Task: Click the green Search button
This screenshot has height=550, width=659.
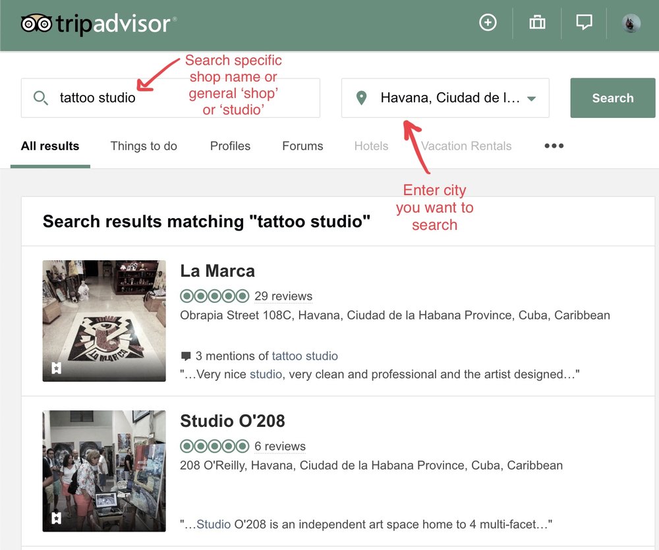Action: [x=612, y=98]
